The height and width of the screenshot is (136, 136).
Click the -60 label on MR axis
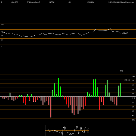133,111
